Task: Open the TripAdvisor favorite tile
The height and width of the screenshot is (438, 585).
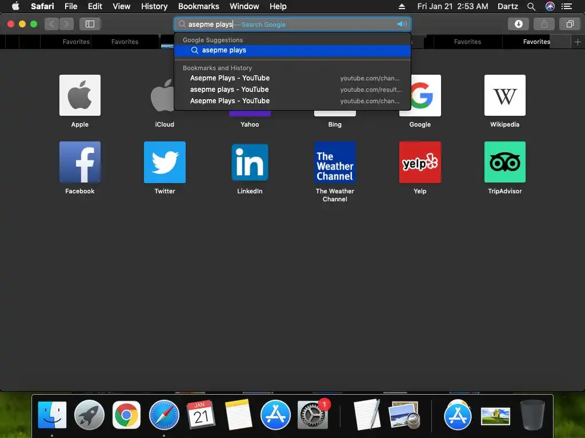Action: coord(505,162)
